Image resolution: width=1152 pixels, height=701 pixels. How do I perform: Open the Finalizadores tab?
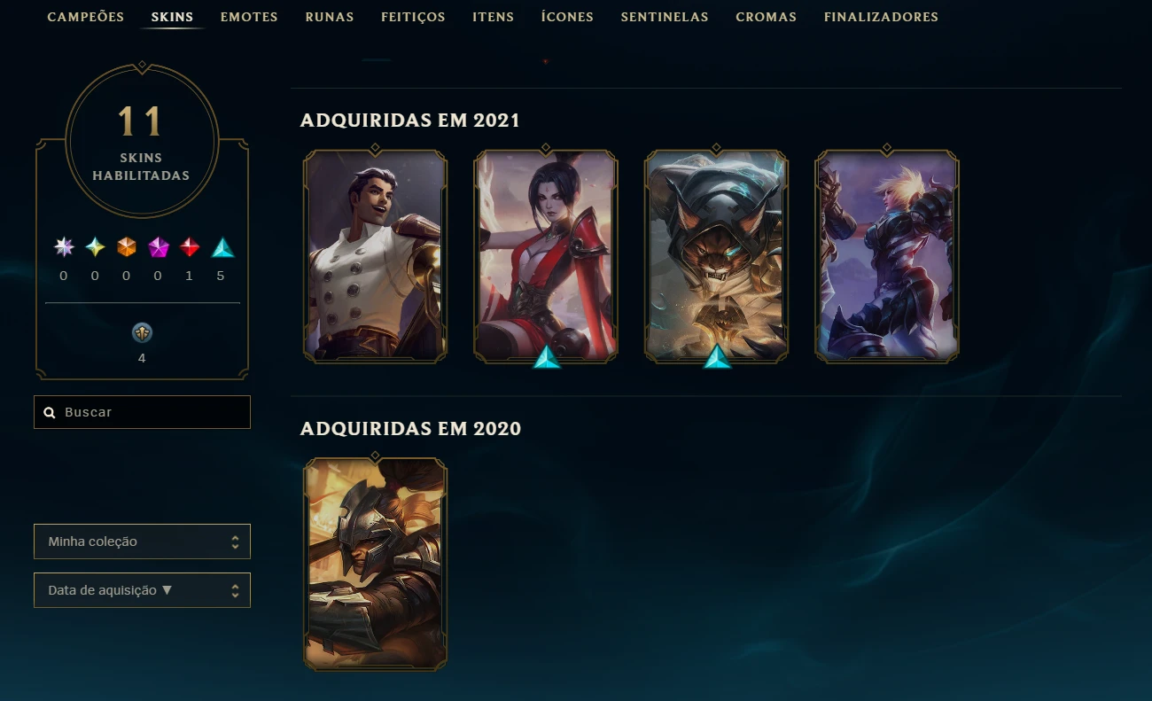pyautogui.click(x=881, y=17)
